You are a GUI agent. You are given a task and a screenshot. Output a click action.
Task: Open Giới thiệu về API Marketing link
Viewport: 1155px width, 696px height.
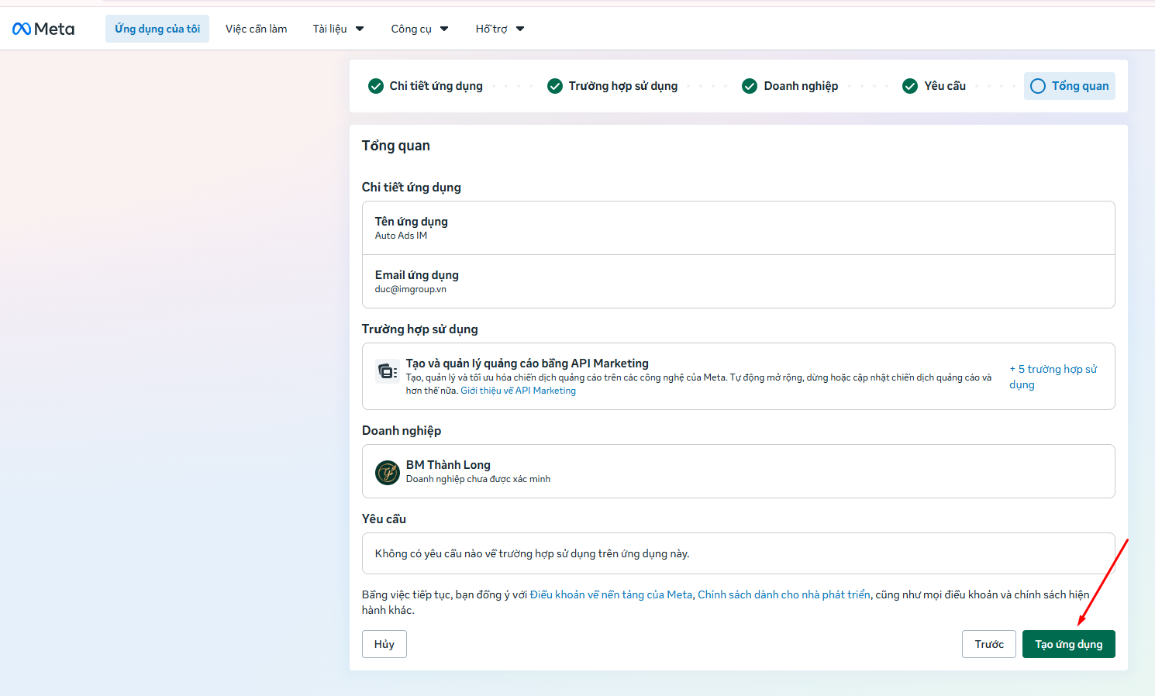point(519,391)
